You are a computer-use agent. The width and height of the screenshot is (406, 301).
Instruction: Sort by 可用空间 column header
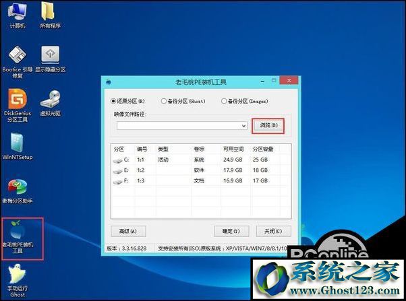[x=233, y=149]
